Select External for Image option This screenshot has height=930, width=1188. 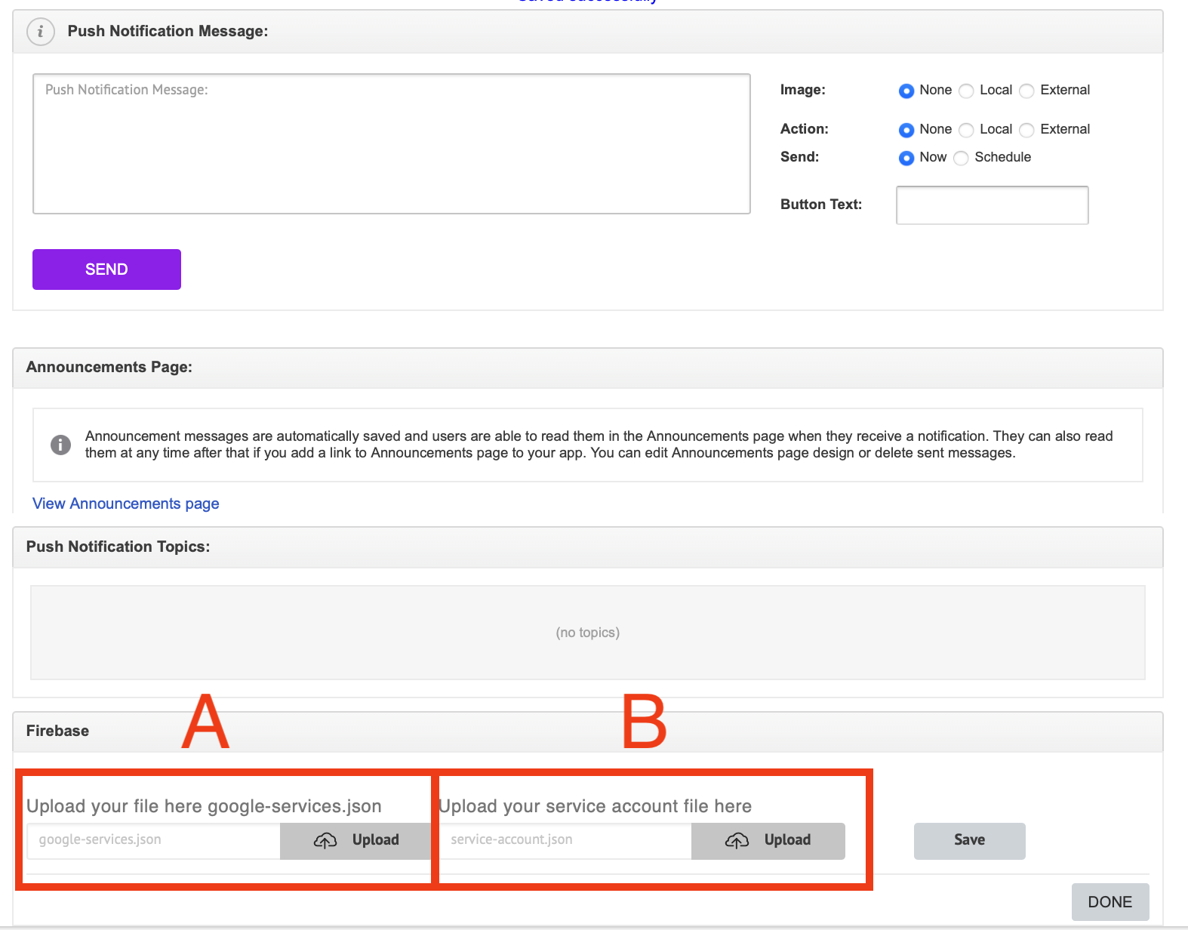click(1026, 91)
